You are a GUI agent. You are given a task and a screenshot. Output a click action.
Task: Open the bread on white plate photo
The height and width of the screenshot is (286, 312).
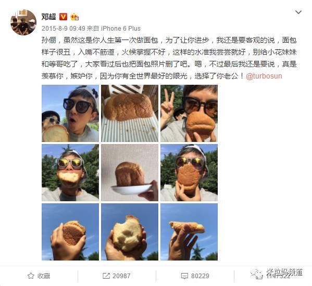point(130,173)
